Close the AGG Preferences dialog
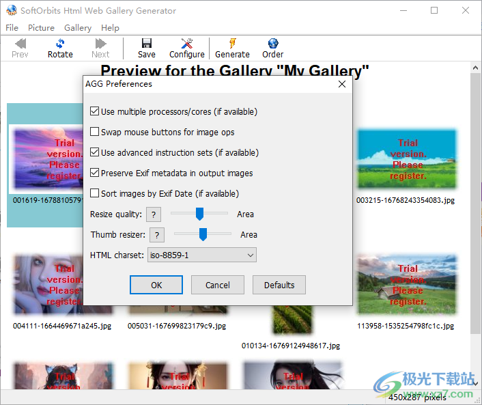 pyautogui.click(x=342, y=84)
